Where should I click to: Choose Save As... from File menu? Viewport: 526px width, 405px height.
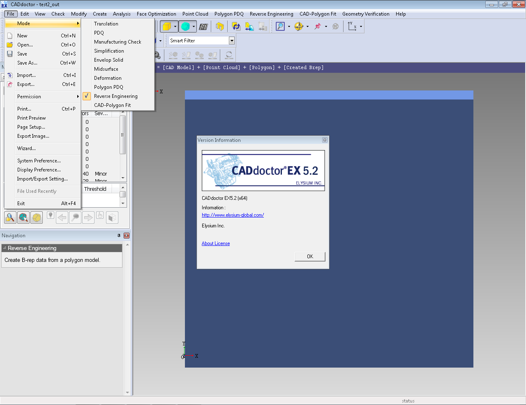point(43,63)
